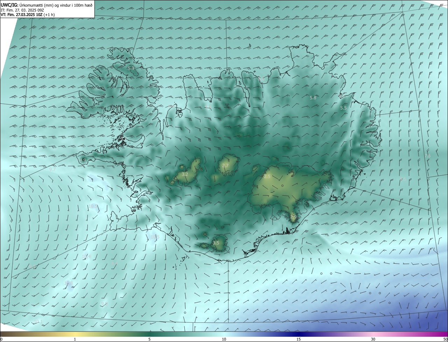448x342 pixels.
Task: Click the 10.1 value label at the bottom-left edge
Action: 38,322
